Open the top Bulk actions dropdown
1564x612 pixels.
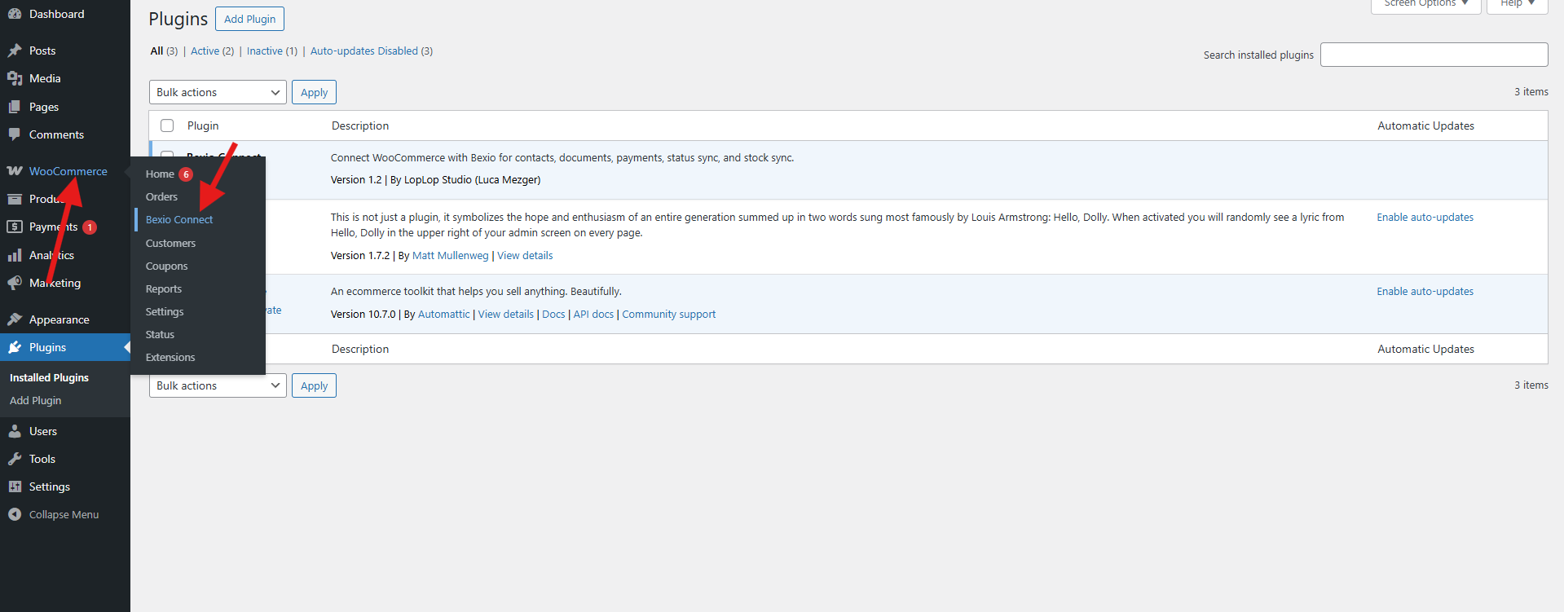218,92
